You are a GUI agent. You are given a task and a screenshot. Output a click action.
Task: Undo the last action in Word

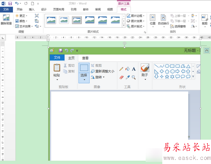(17, 3)
